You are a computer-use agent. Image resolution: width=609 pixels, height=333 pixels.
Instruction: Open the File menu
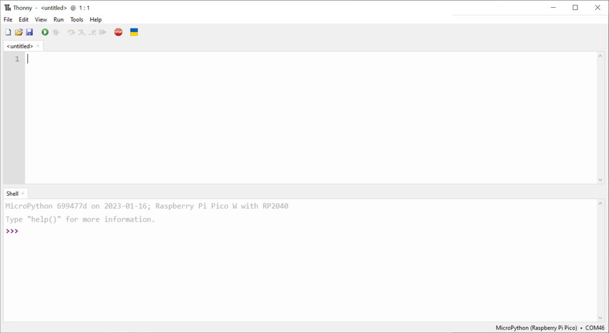(x=8, y=20)
